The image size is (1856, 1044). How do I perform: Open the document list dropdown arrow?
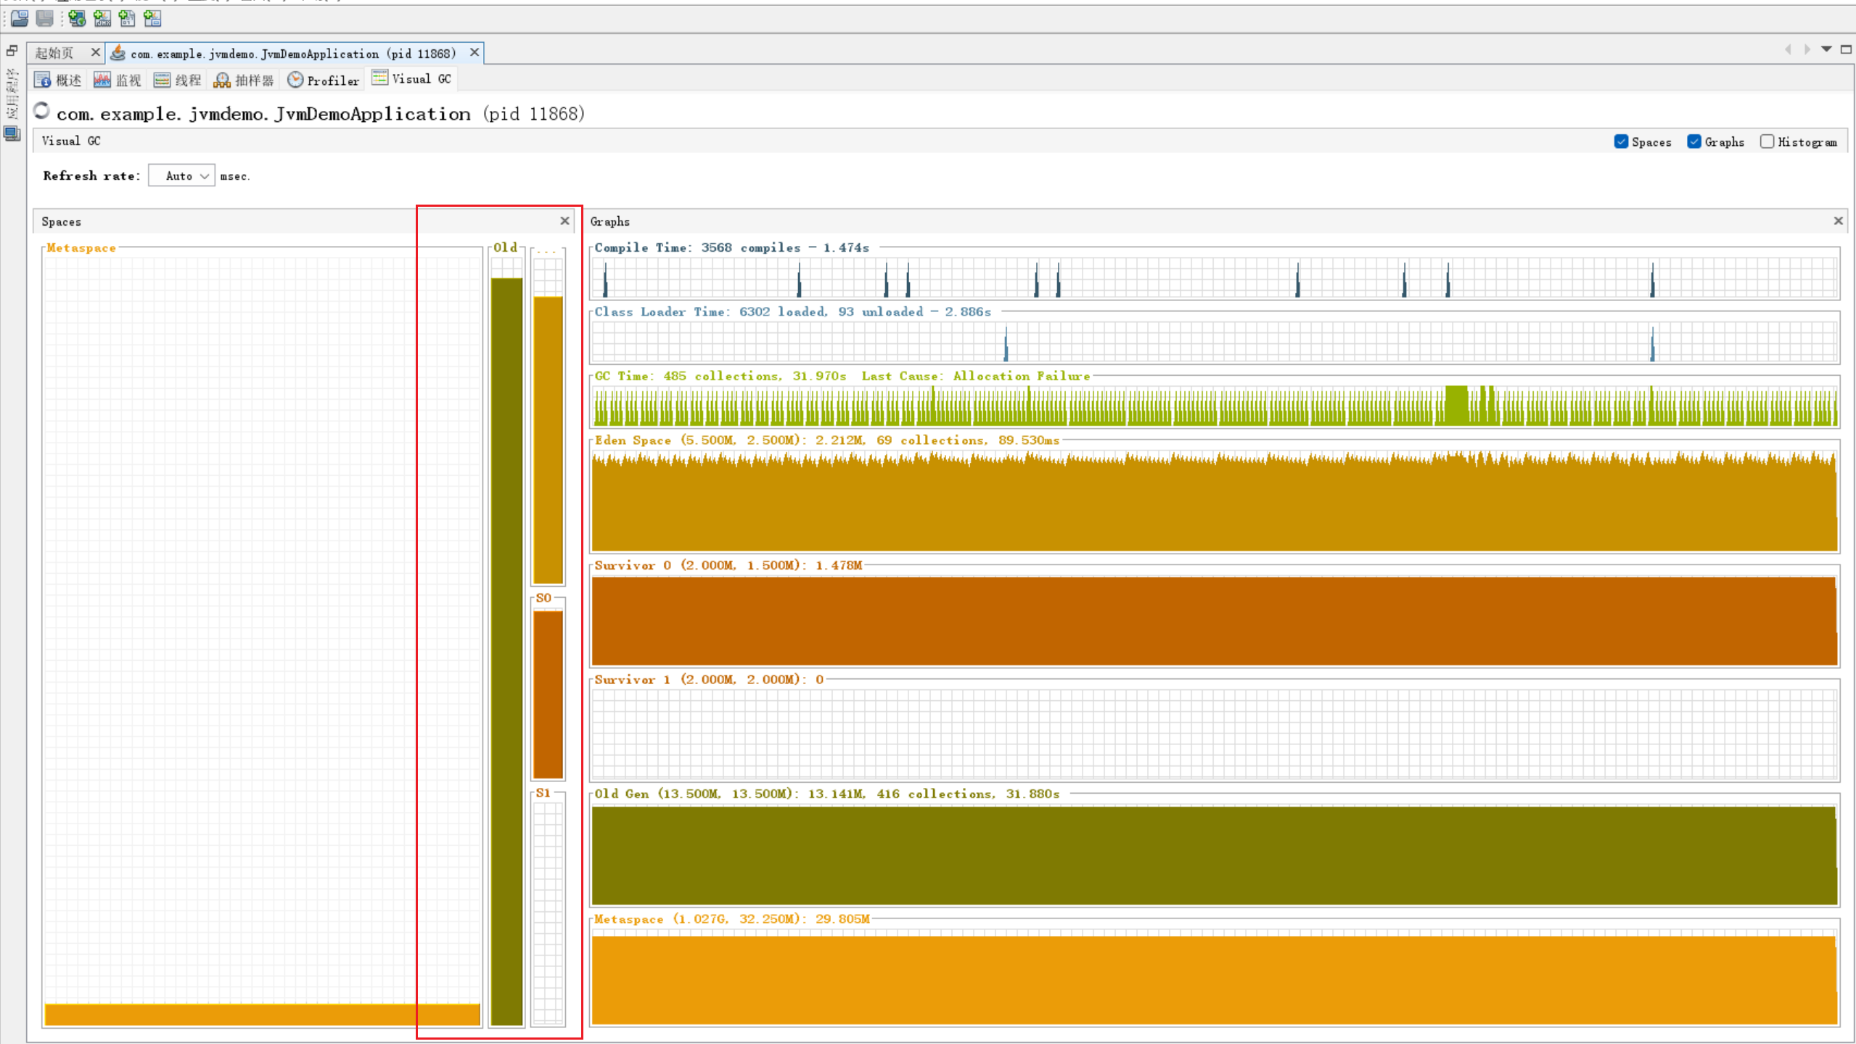click(x=1826, y=49)
